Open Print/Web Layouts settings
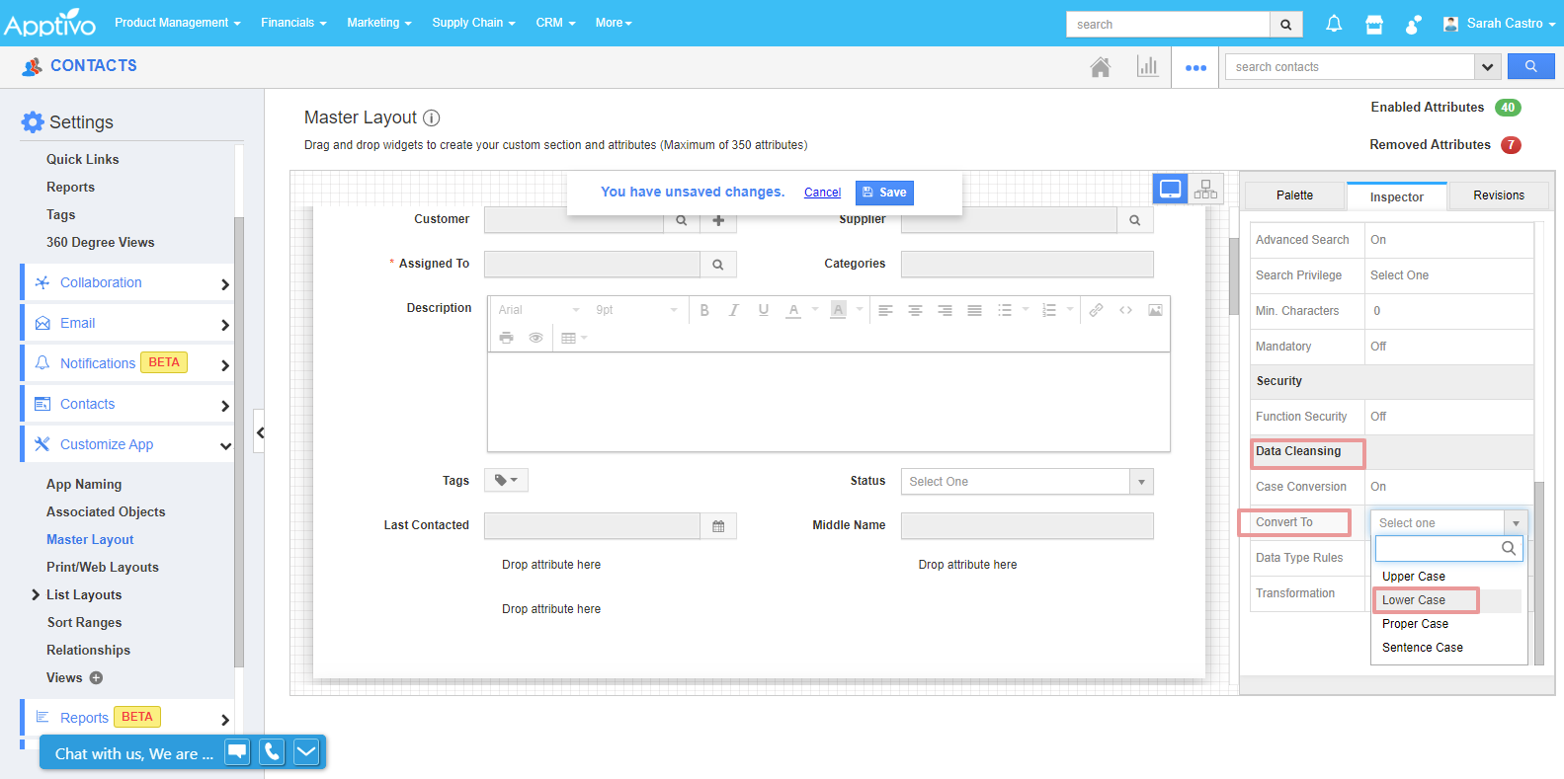 point(103,567)
